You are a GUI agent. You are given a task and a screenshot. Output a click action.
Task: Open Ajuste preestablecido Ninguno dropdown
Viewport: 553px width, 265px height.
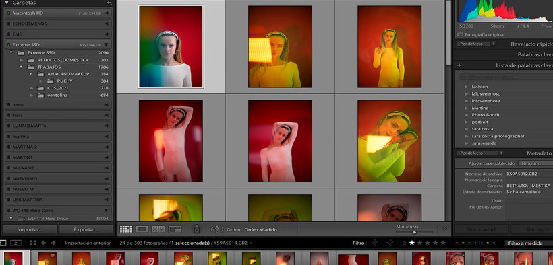[x=535, y=163]
